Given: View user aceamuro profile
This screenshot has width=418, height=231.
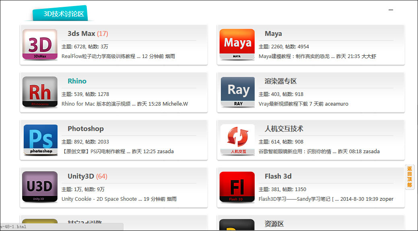Looking at the screenshot, I should tap(337, 104).
